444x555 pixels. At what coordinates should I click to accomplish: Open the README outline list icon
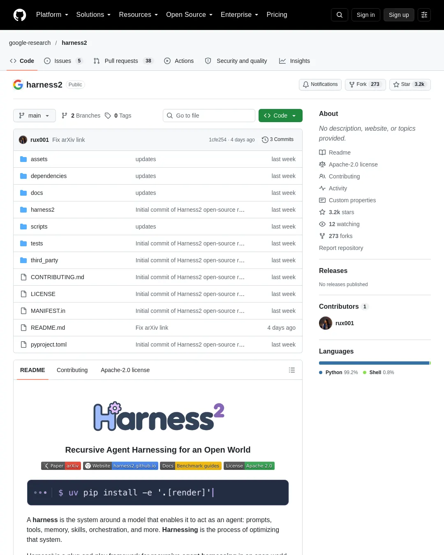pos(292,370)
